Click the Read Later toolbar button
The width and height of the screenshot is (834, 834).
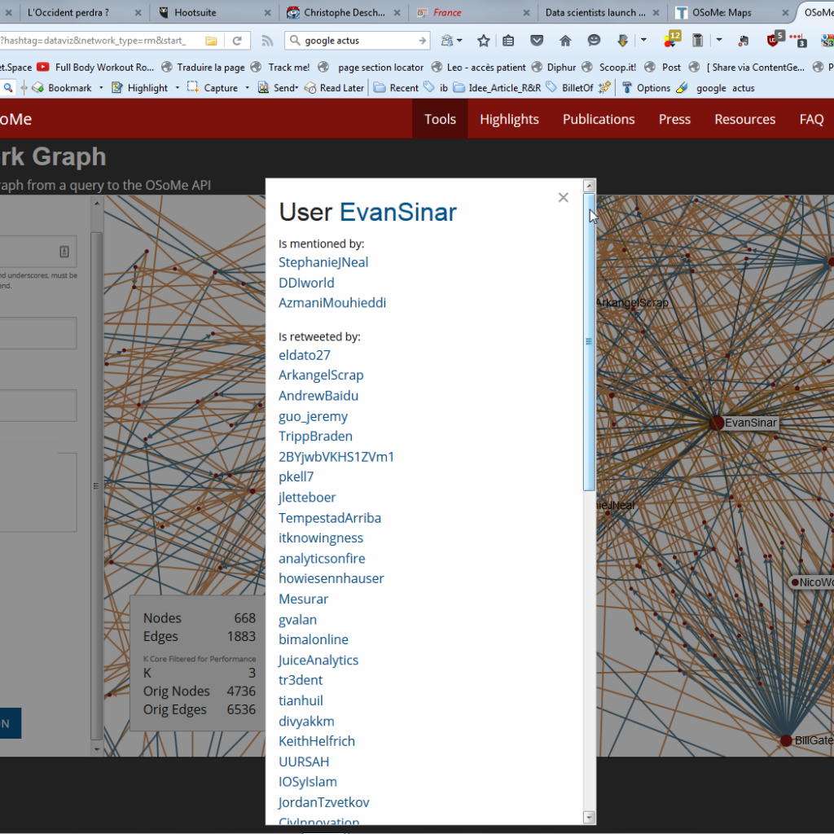point(334,88)
